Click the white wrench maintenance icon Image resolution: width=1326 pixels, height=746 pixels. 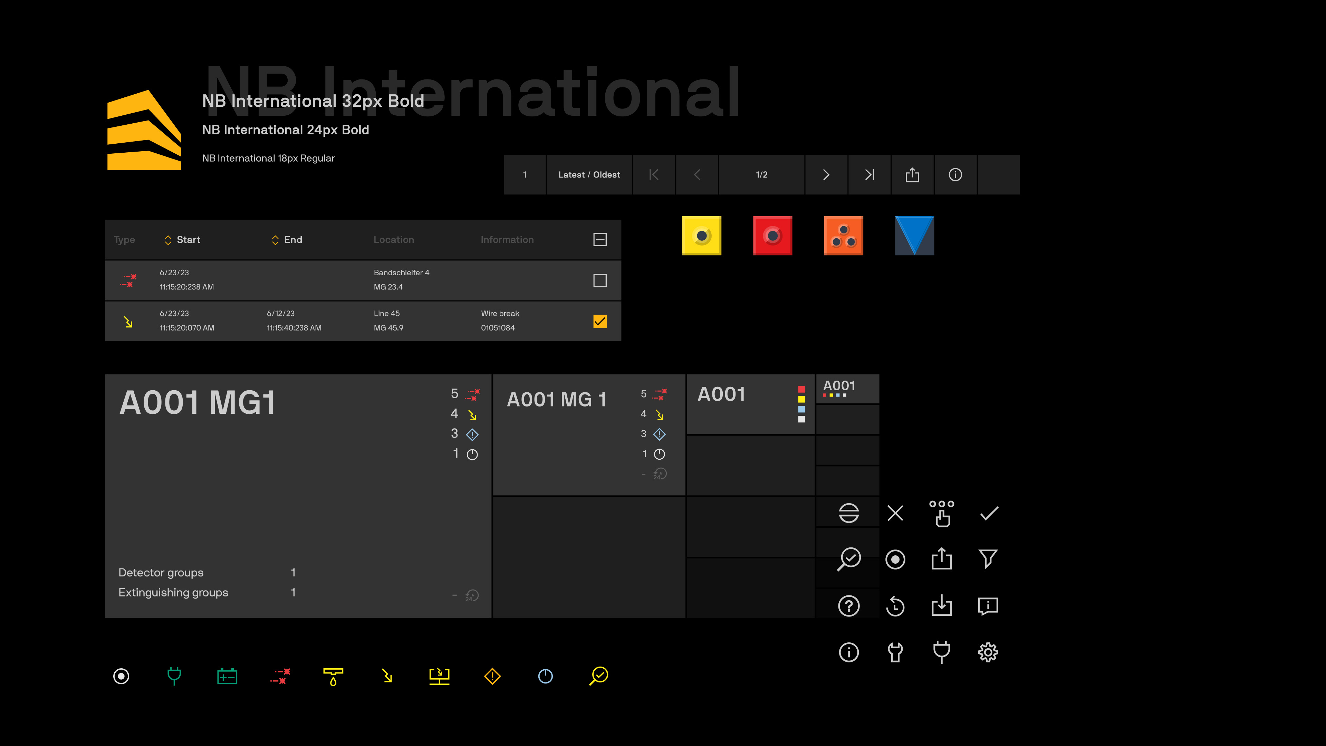[895, 652]
